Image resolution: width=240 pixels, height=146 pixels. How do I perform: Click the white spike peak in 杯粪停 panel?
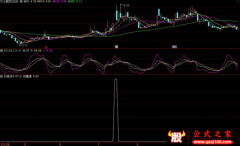115,80
